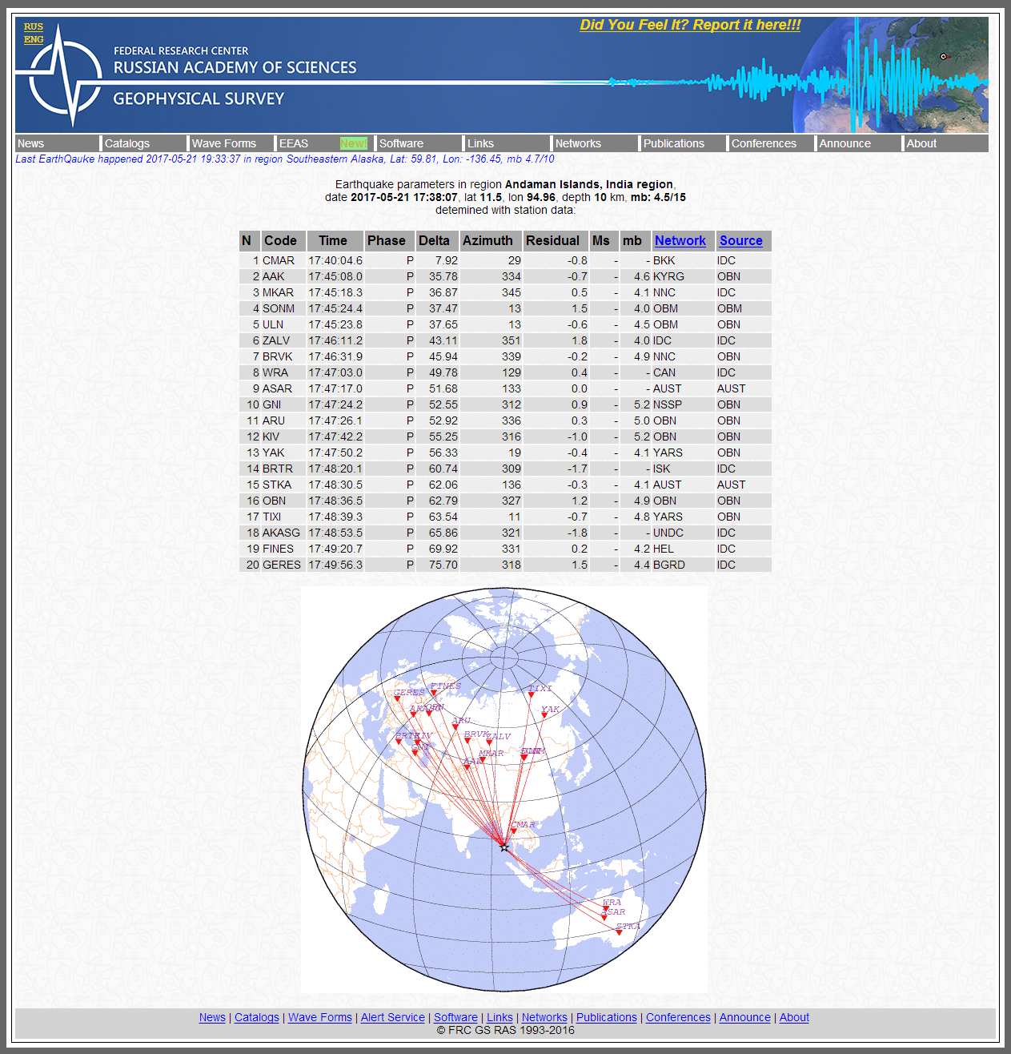Select the FINES station code cell
Image resolution: width=1011 pixels, height=1054 pixels.
(x=283, y=549)
